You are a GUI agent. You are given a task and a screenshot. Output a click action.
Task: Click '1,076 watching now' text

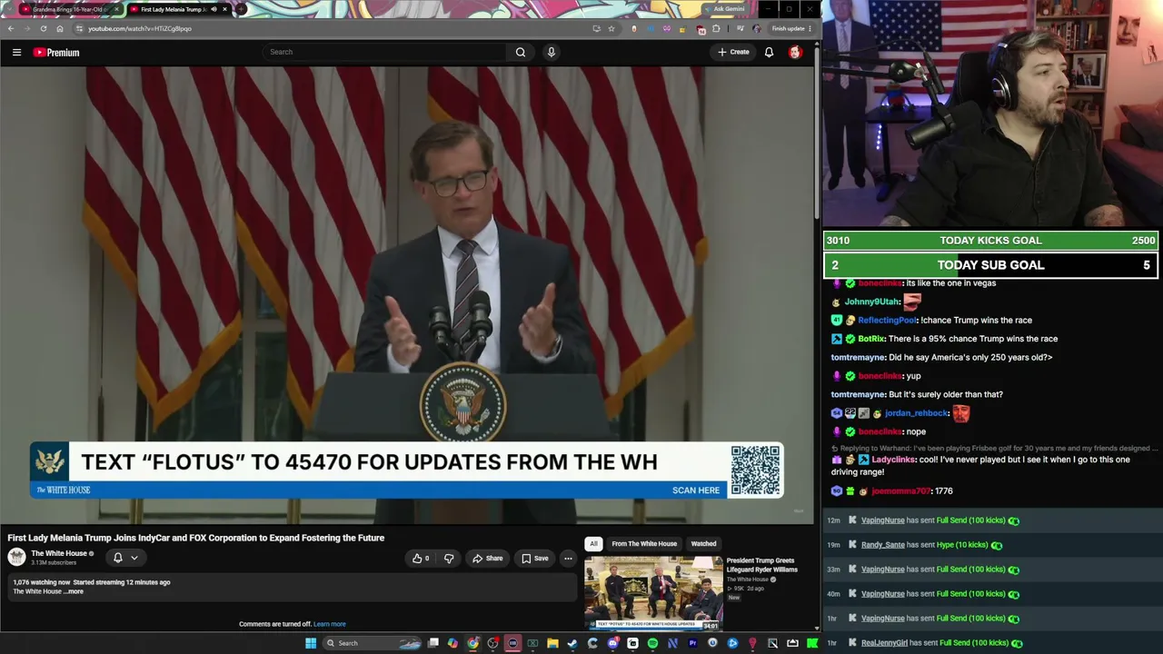pos(41,582)
